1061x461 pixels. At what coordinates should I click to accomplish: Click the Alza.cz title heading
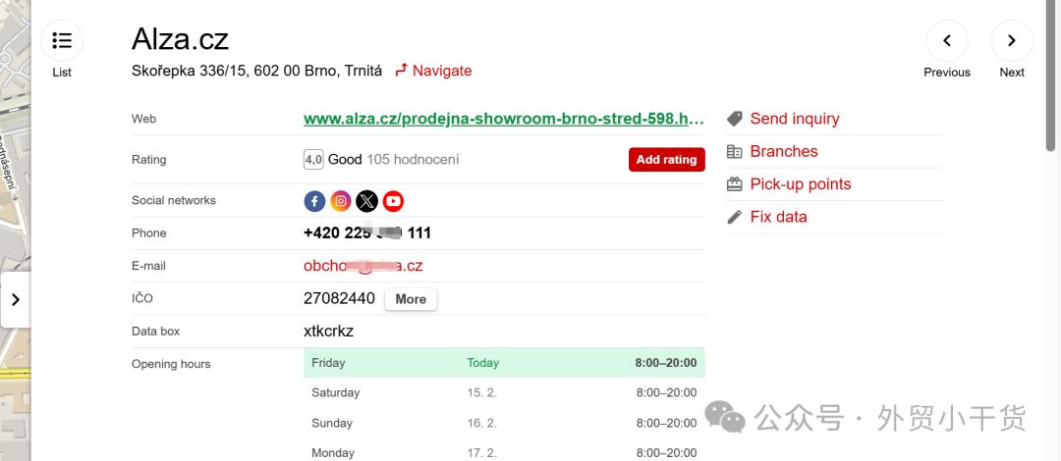click(180, 39)
